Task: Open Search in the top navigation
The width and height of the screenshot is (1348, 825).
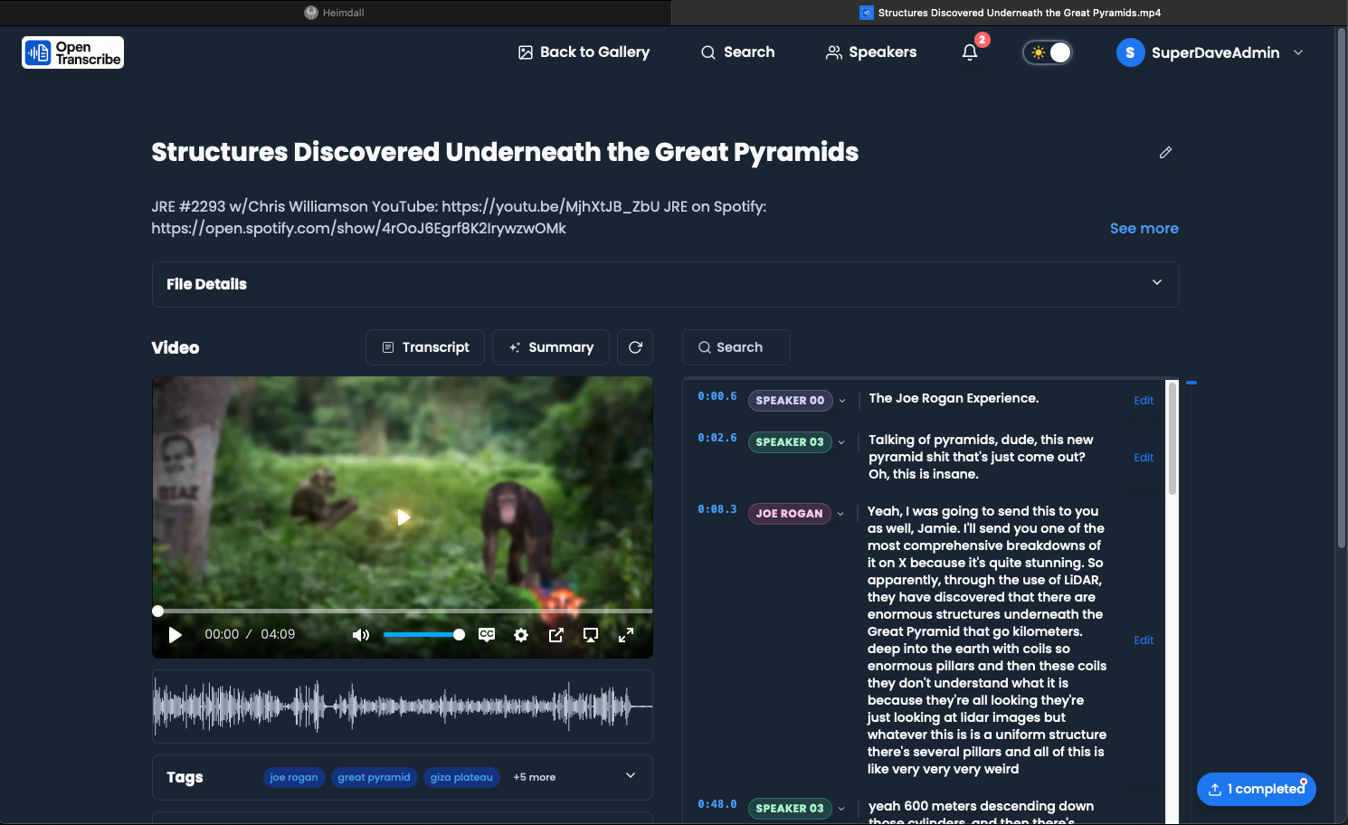Action: click(737, 52)
